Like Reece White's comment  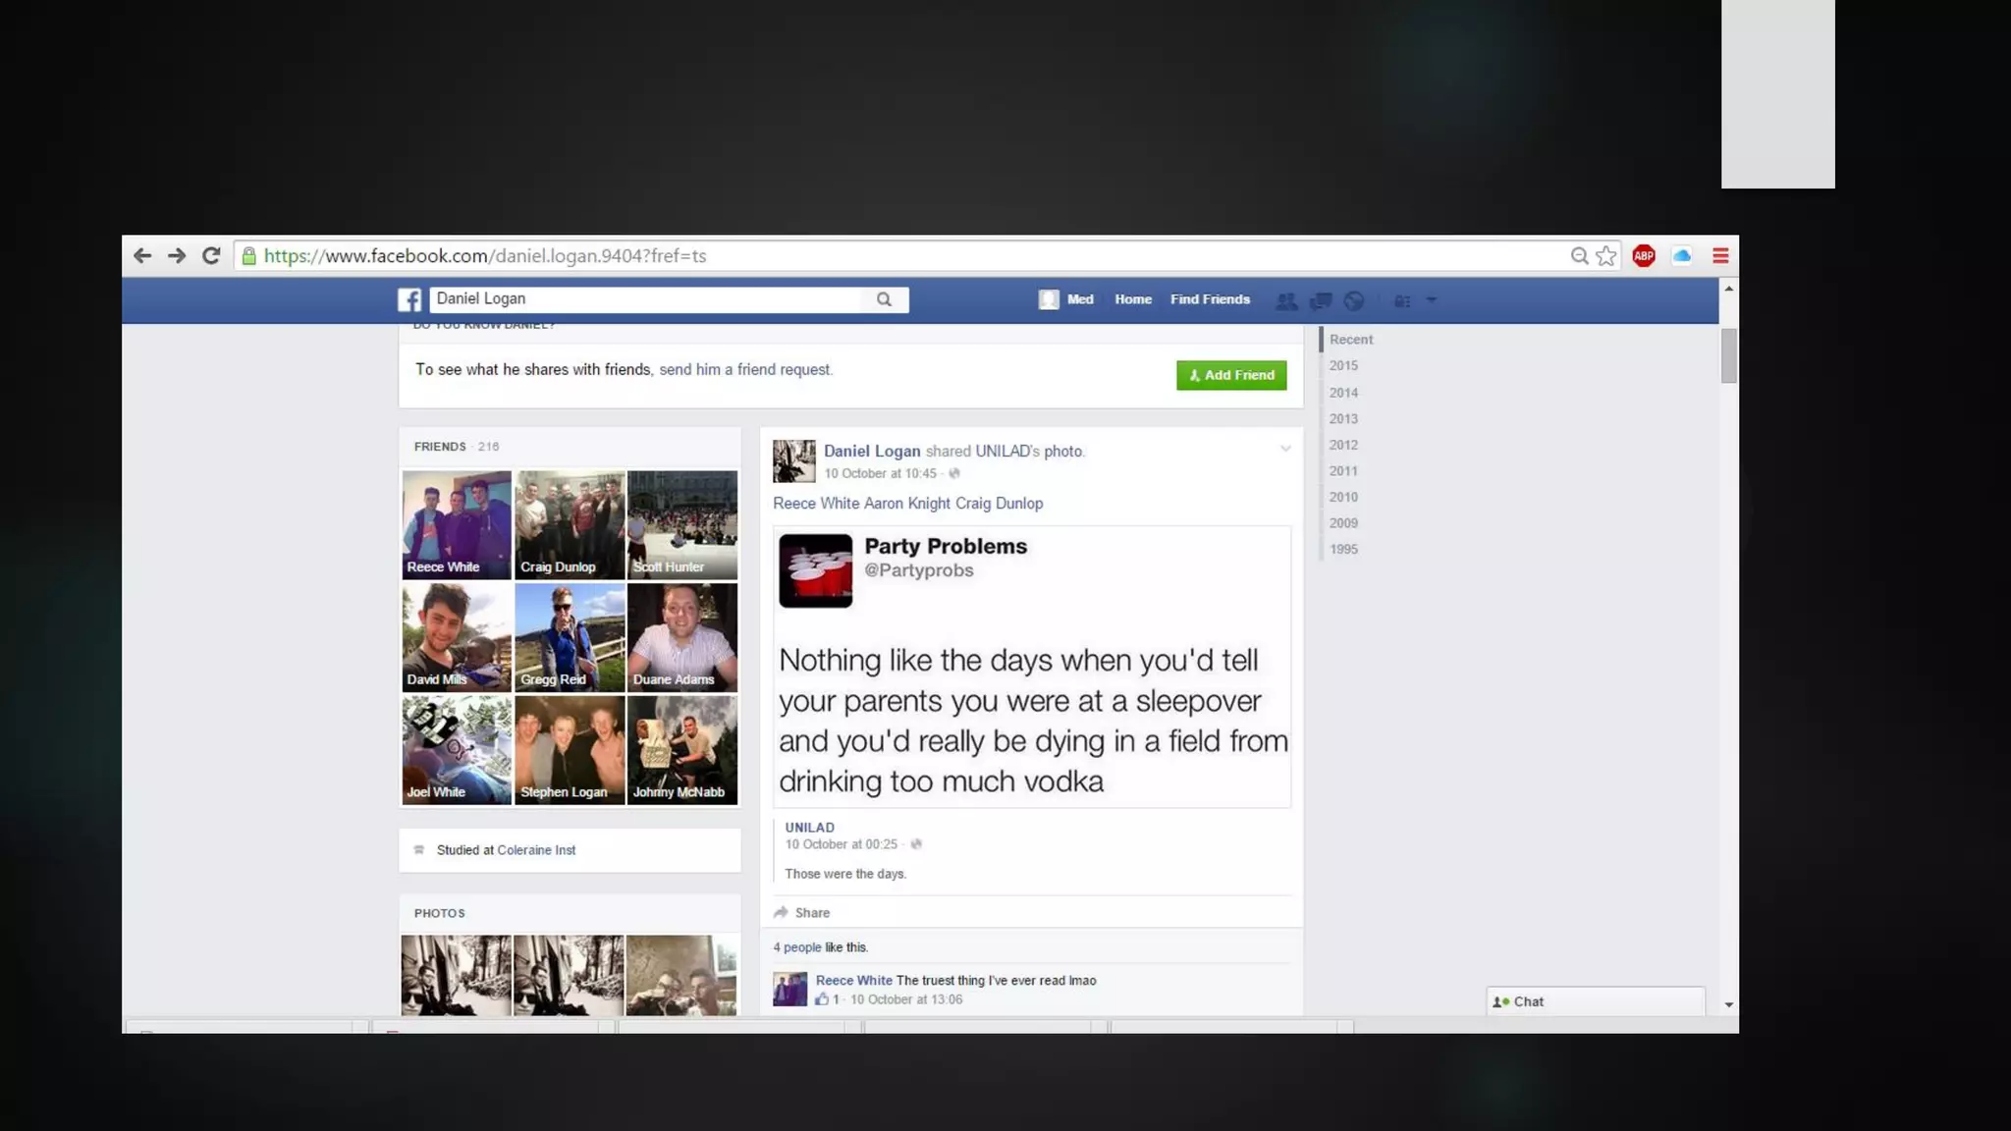pos(822,999)
